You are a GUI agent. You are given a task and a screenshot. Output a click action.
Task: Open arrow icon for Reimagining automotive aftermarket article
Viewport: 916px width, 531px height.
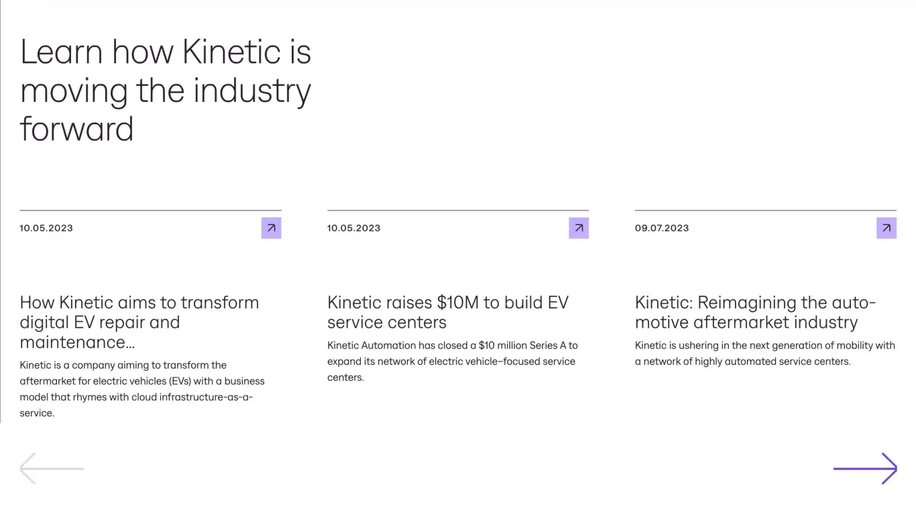coord(886,228)
